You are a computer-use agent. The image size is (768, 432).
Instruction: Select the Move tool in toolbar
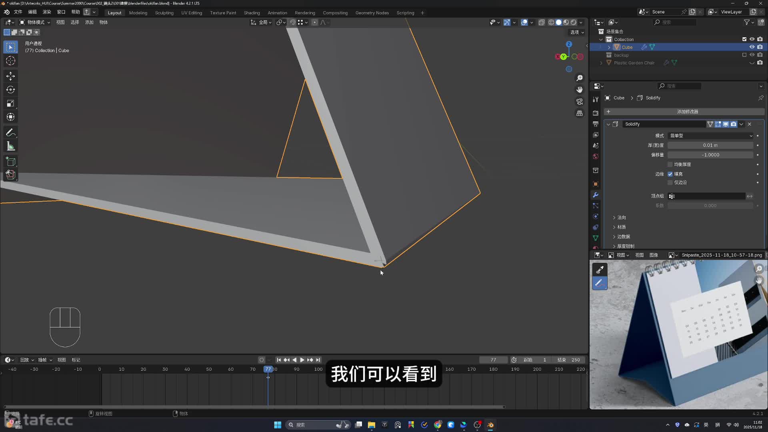coord(11,76)
